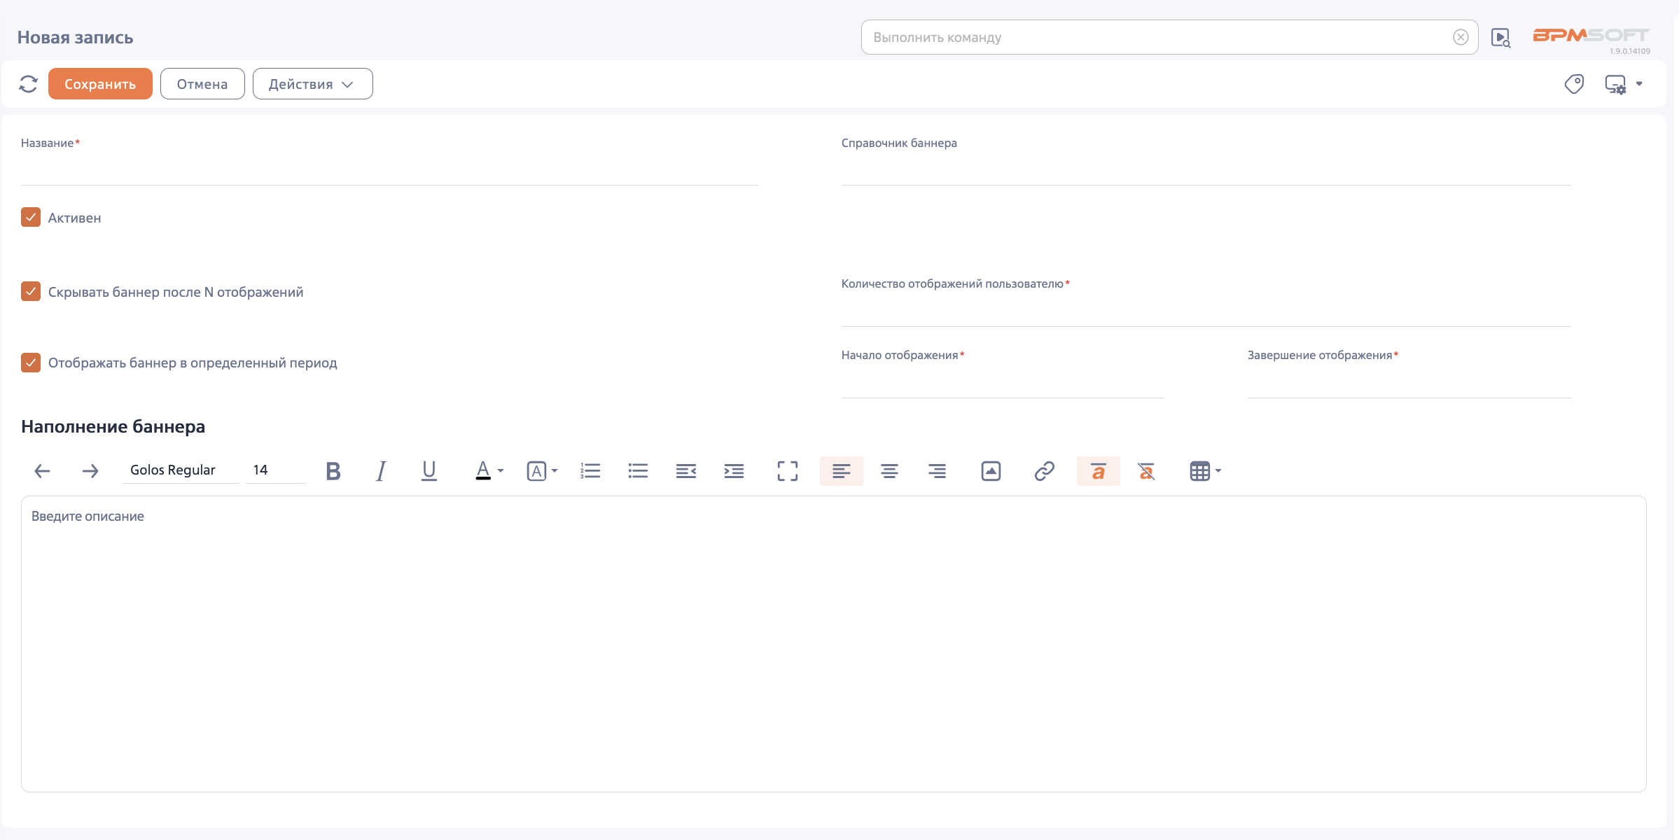
Task: Click the Название input field
Action: (389, 171)
